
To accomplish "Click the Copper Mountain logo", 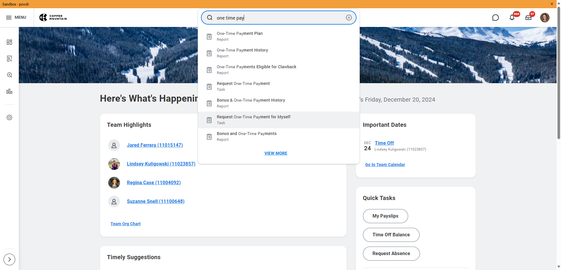I will [x=53, y=18].
